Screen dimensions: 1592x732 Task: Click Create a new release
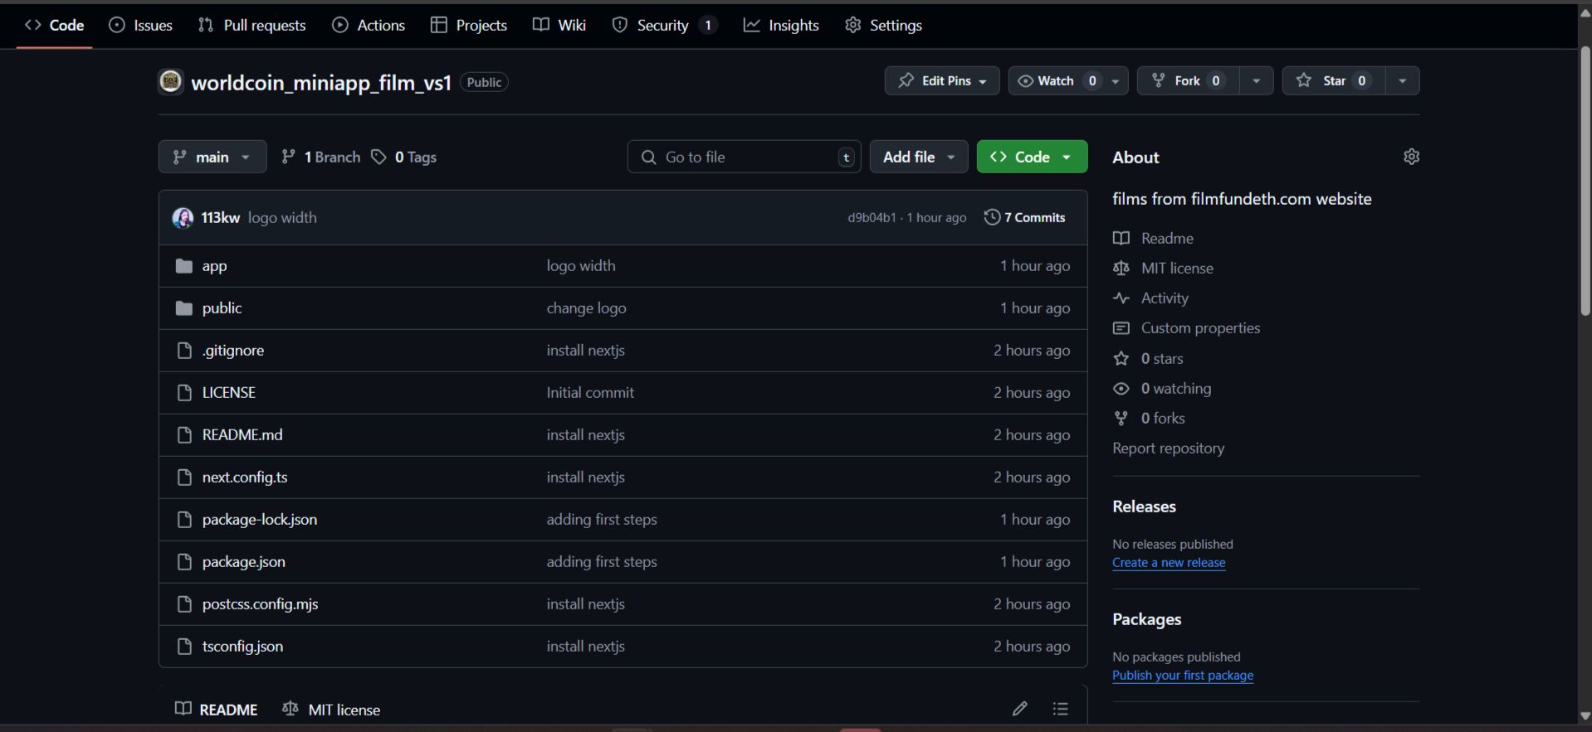point(1169,563)
